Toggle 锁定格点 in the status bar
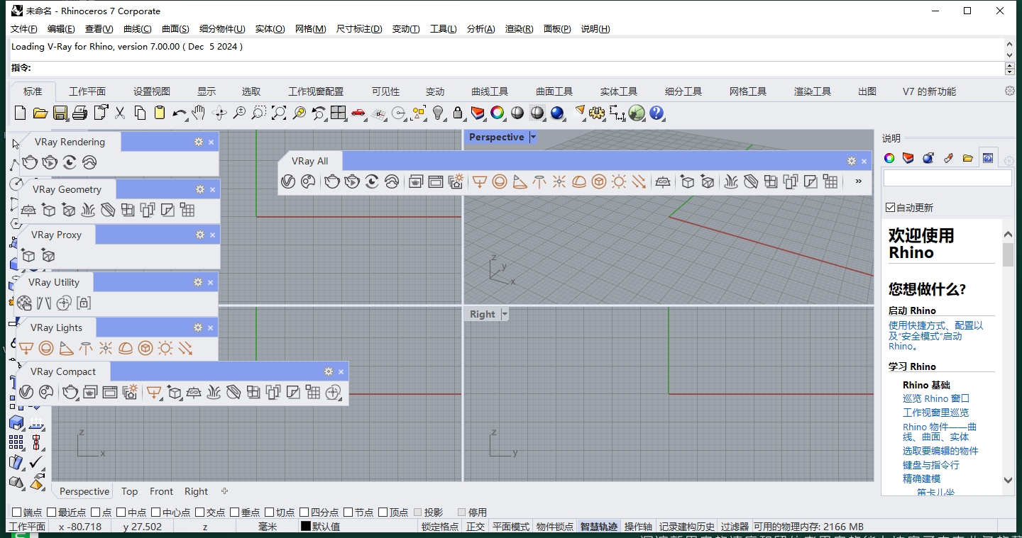1022x538 pixels. coord(440,527)
